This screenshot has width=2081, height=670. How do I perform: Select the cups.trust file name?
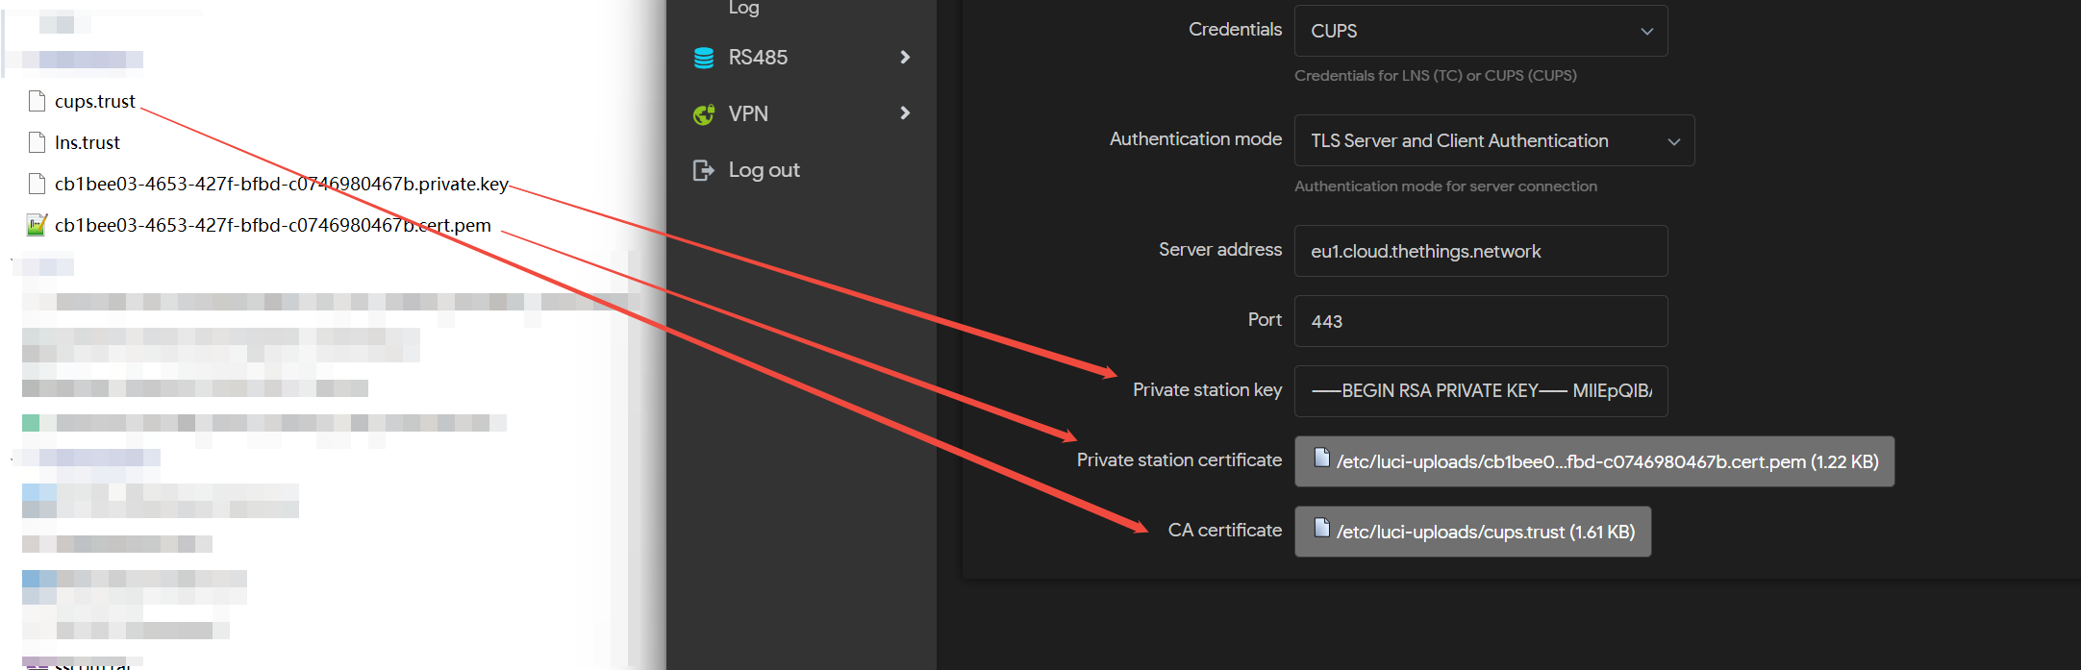click(x=95, y=101)
